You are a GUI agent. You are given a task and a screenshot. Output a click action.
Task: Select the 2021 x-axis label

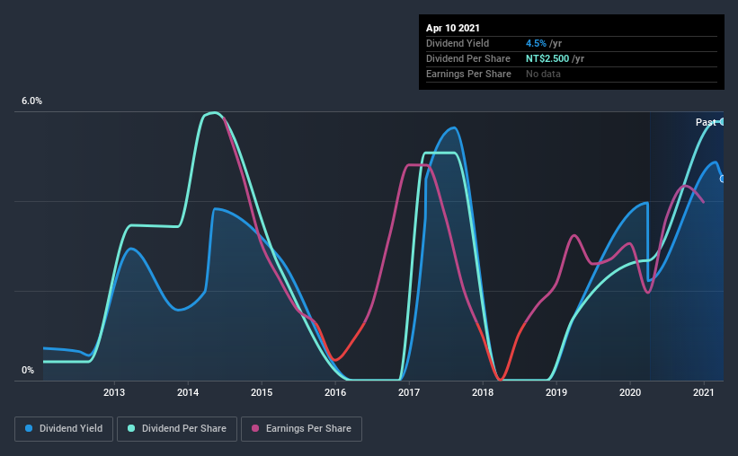[704, 392]
